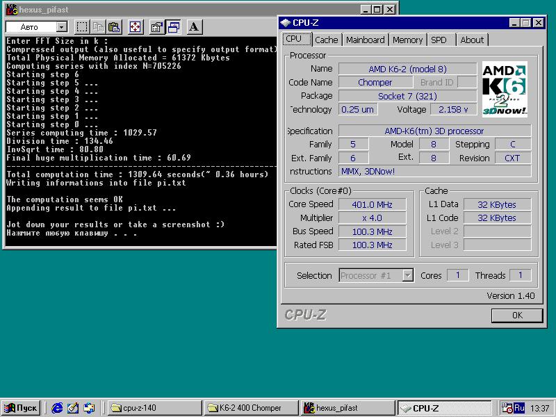Click the Font 'A' icon in console toolbar

[194, 27]
